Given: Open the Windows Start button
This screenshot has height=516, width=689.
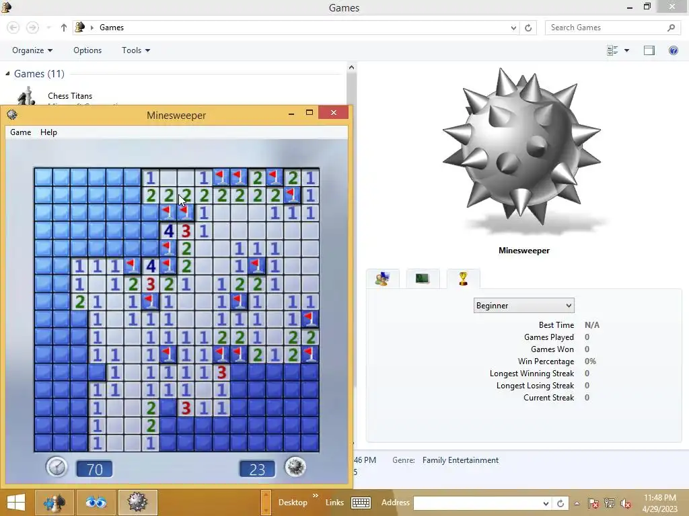Looking at the screenshot, I should pyautogui.click(x=16, y=503).
